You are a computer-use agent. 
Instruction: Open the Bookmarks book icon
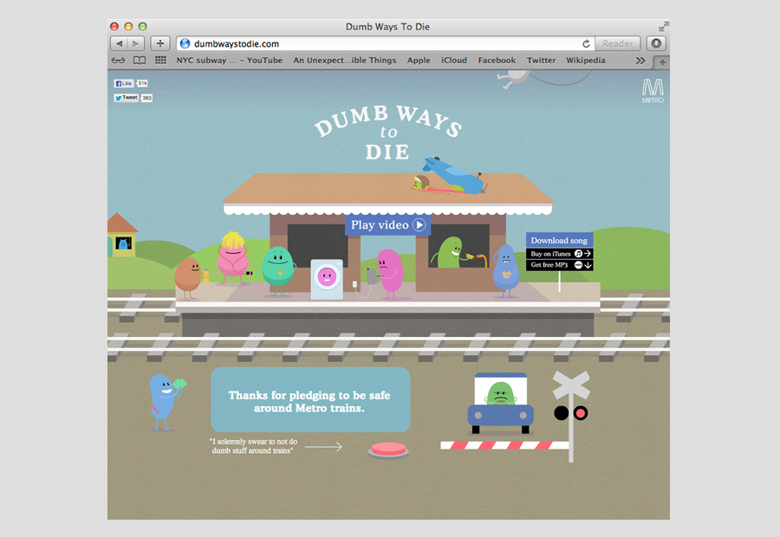(x=140, y=60)
